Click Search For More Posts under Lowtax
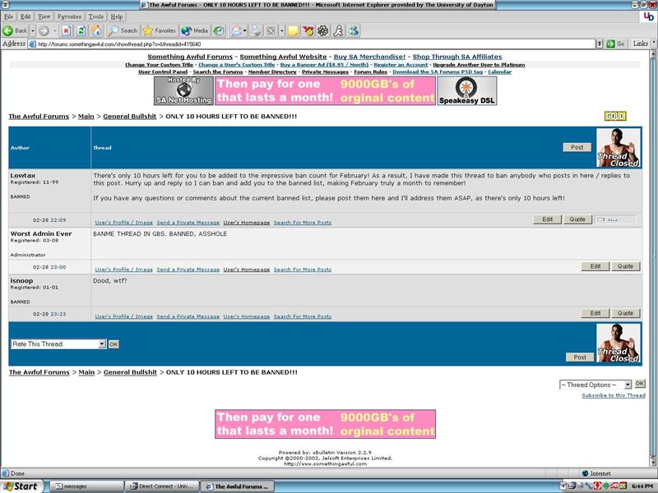 (x=303, y=223)
